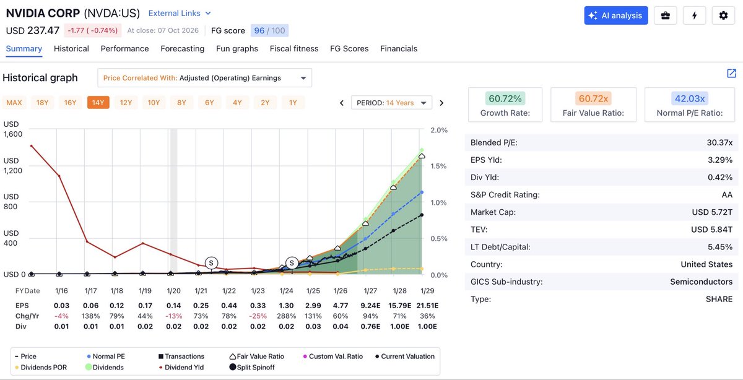Select the 12Y time range
This screenshot has width=743, height=380.
(126, 103)
